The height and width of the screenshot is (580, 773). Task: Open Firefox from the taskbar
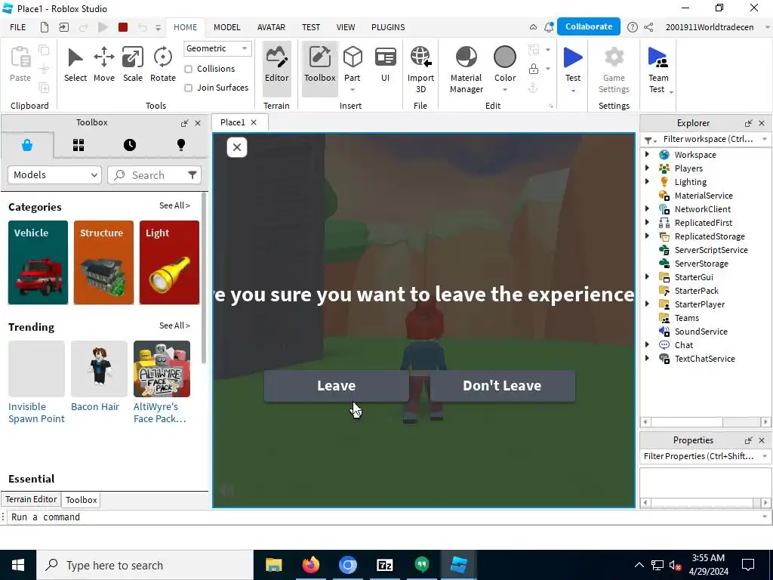pyautogui.click(x=310, y=565)
